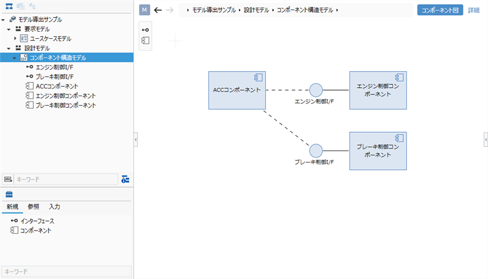Open the 詳細 link
The width and height of the screenshot is (488, 279).
(x=474, y=10)
